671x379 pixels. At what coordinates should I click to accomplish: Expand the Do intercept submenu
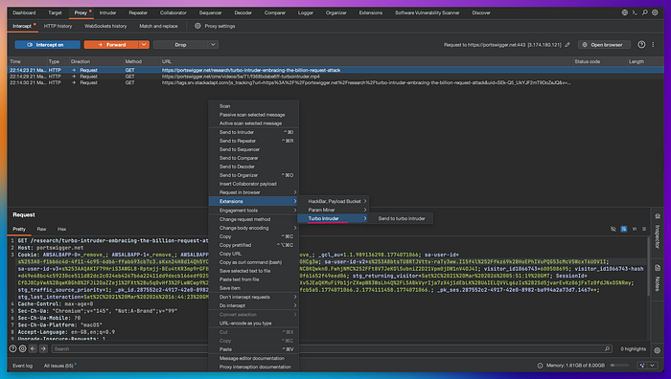pos(254,305)
